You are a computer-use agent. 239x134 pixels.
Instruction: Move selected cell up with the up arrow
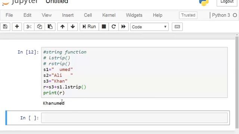click(62, 27)
